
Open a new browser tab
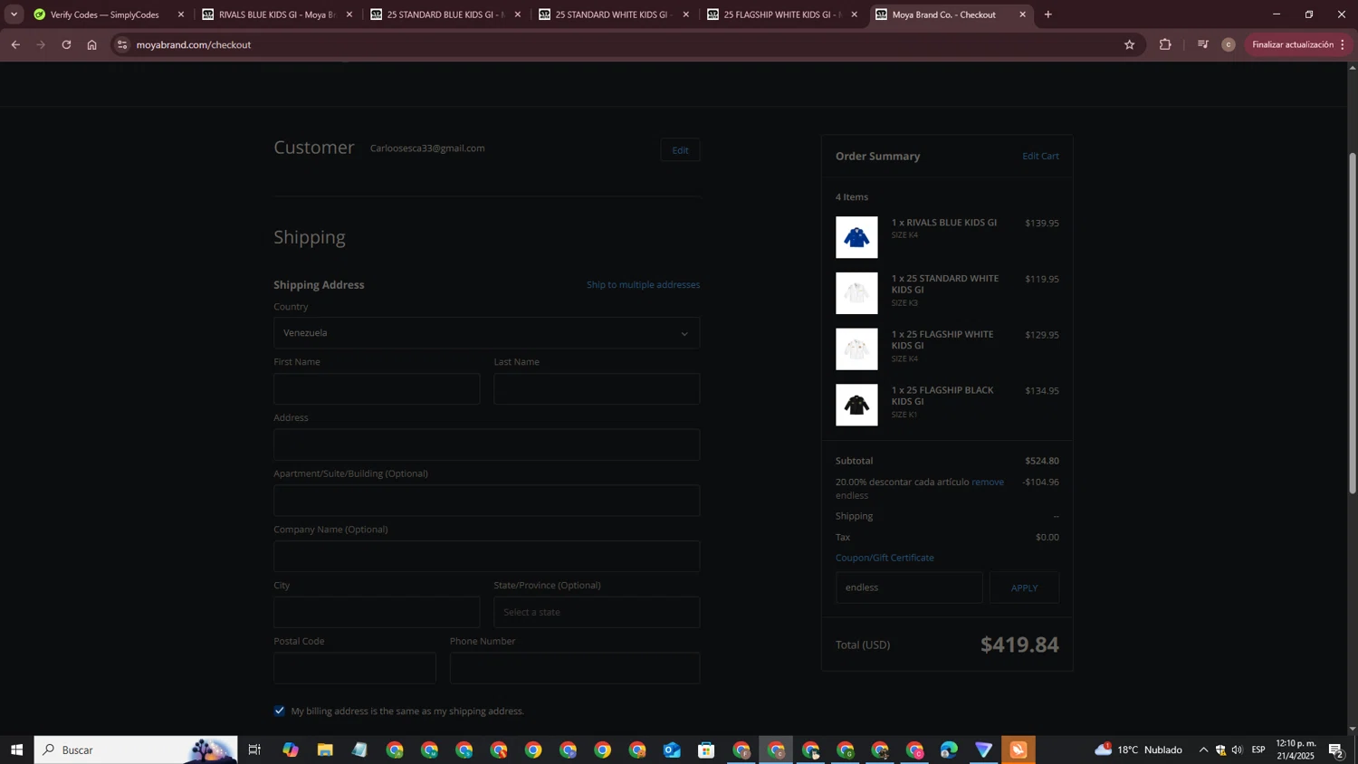point(1047,14)
